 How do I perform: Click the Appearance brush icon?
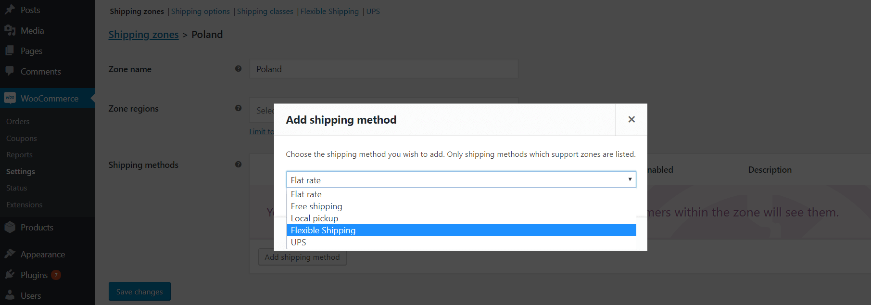(x=10, y=254)
